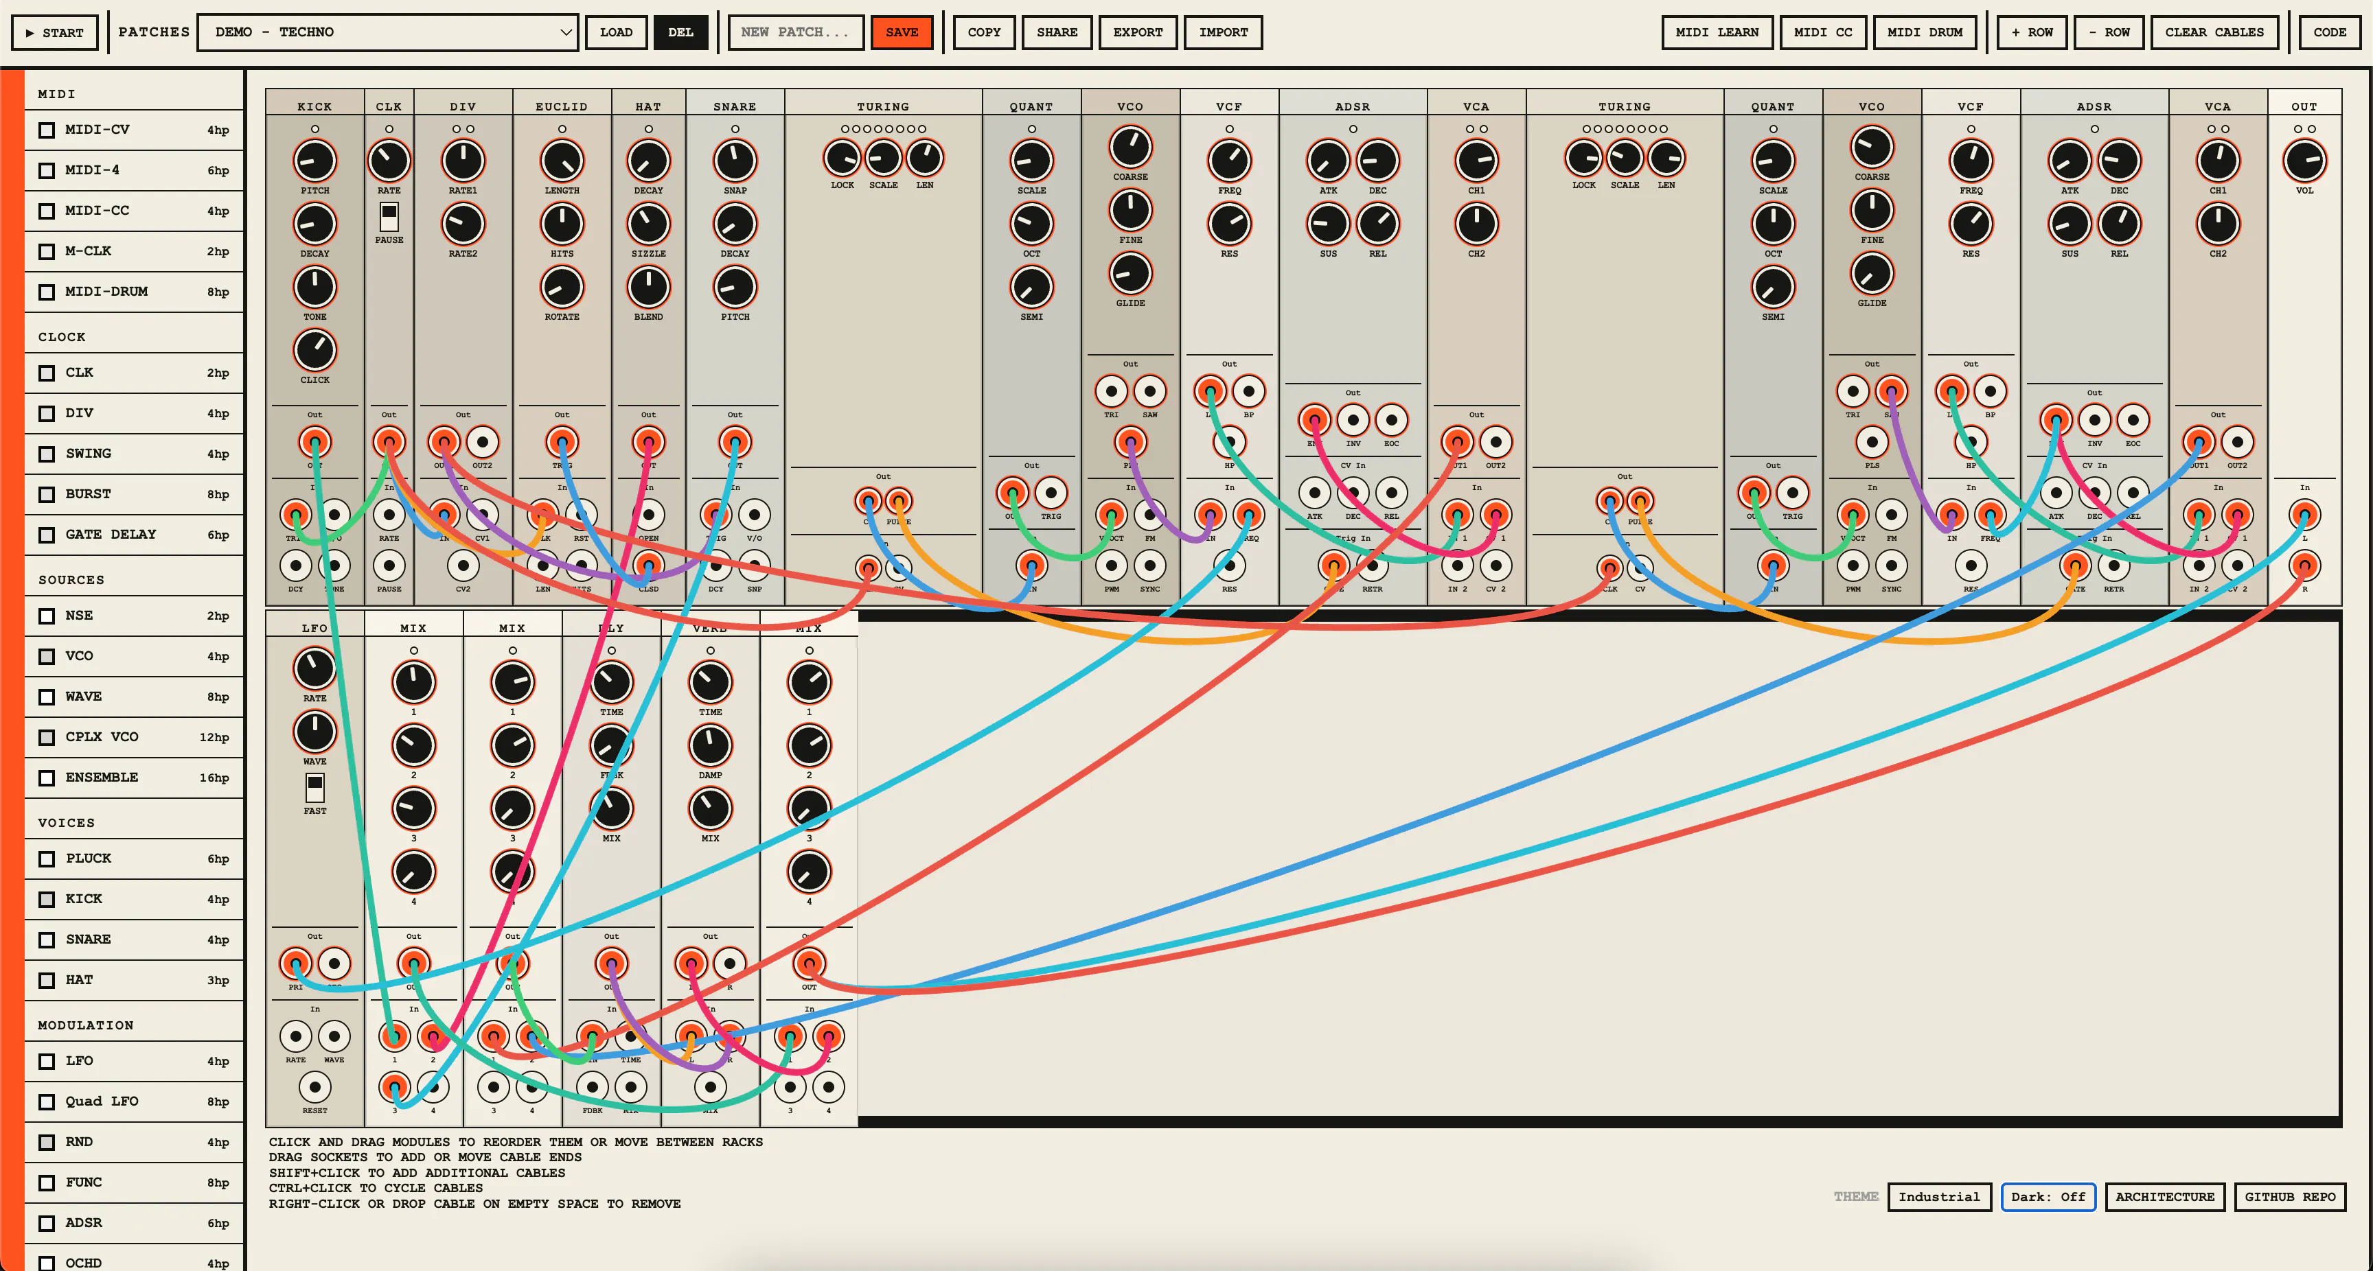2373x1271 pixels.
Task: Click the first TURING module LOCK knob
Action: tap(842, 157)
